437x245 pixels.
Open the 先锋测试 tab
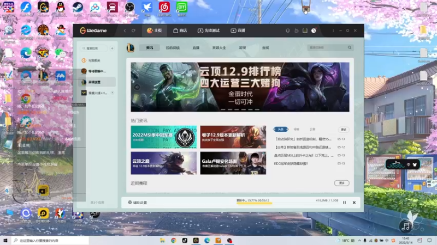coord(209,30)
